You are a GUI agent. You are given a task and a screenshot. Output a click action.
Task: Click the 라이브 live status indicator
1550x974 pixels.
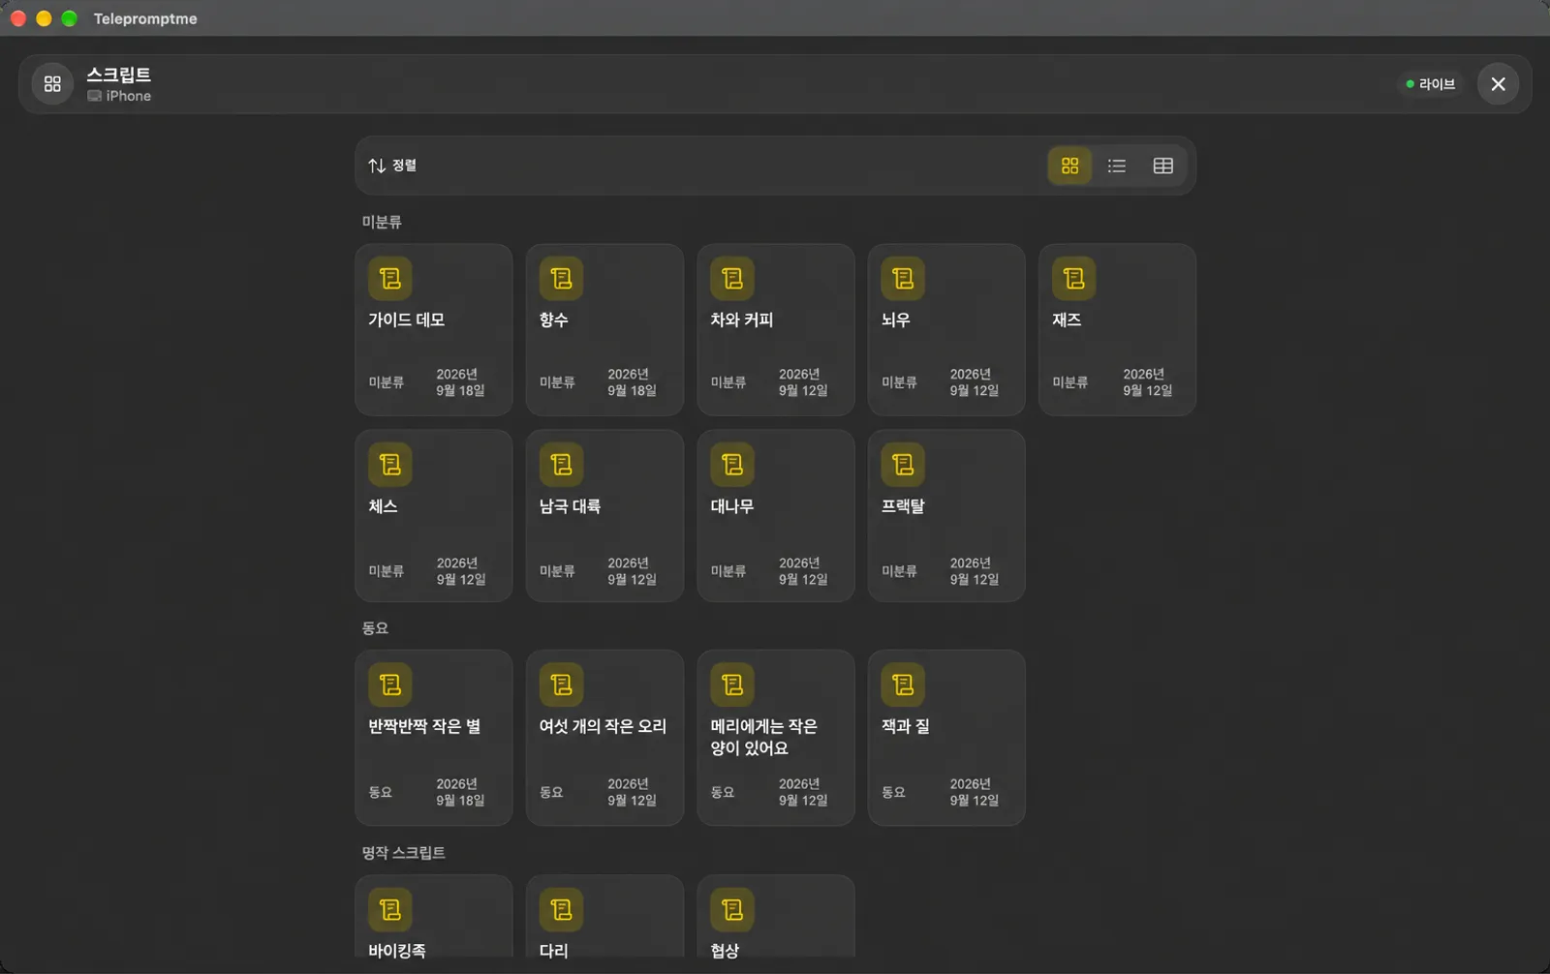[x=1431, y=84]
